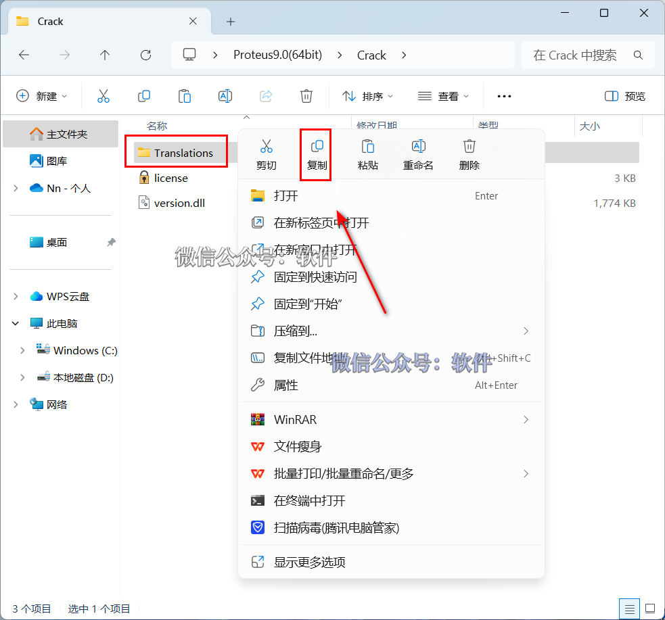The height and width of the screenshot is (620, 665).
Task: Choose 文件瘦身 entry
Action: pyautogui.click(x=390, y=447)
